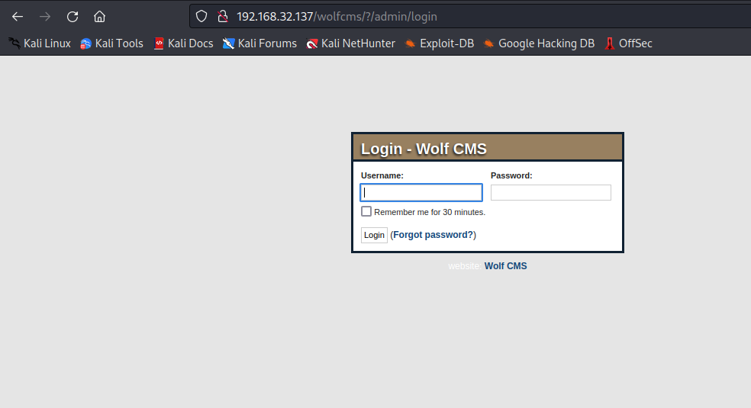Viewport: 751px width, 408px height.
Task: Click into the Password field
Action: pos(551,192)
